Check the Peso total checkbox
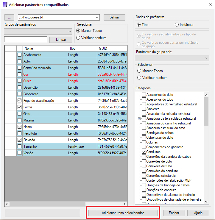 coord(20,133)
